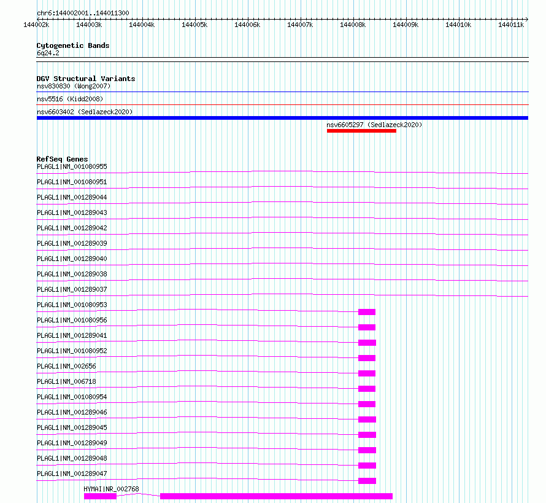Select transcript PLAGL1|NM_001289049
The height and width of the screenshot is (503, 546).
pyautogui.click(x=72, y=443)
